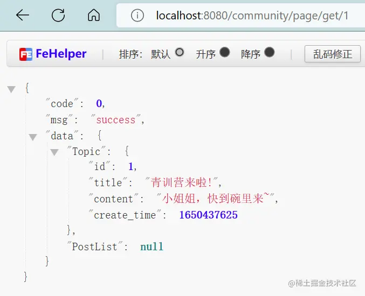Screen dimensions: 365x296
Task: Select the 降序 descending sort option
Action: [x=270, y=52]
